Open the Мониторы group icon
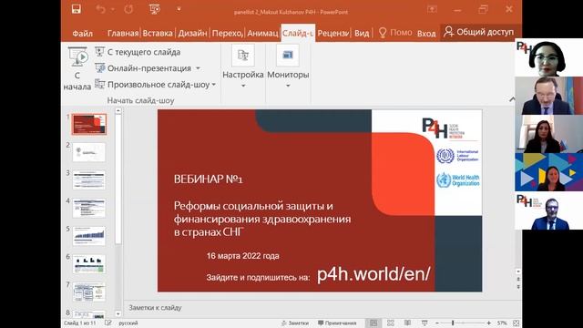This screenshot has width=583, height=328. tap(288, 56)
